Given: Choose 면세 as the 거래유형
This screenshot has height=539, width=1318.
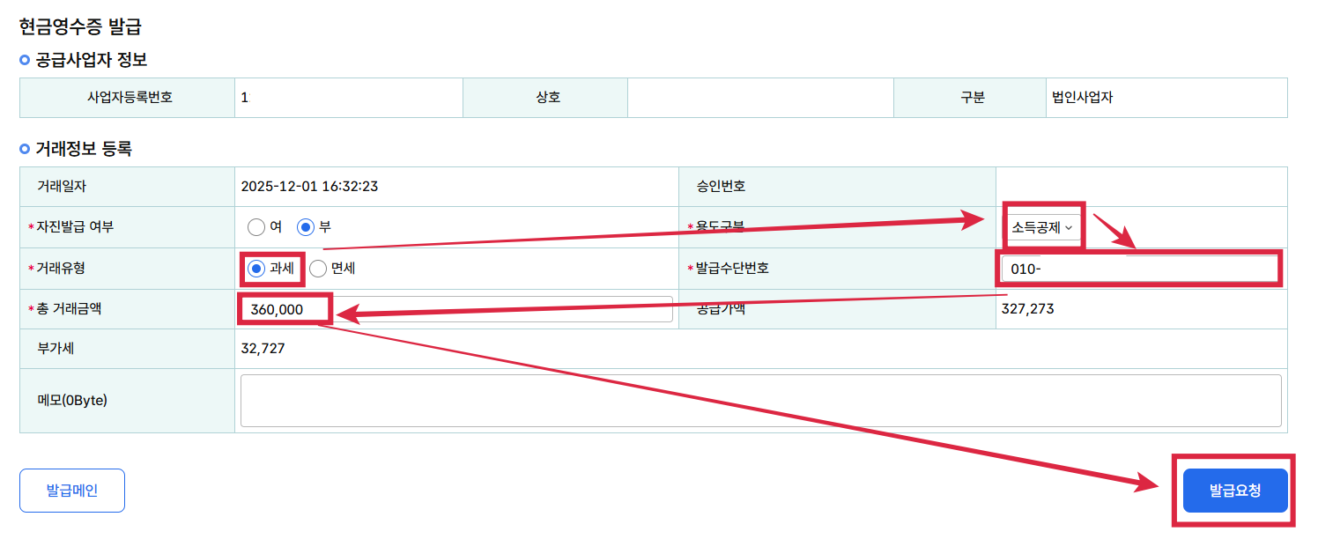Looking at the screenshot, I should (317, 269).
